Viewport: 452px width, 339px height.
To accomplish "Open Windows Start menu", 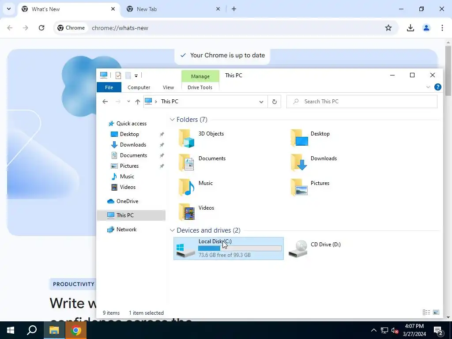I will click(x=11, y=330).
